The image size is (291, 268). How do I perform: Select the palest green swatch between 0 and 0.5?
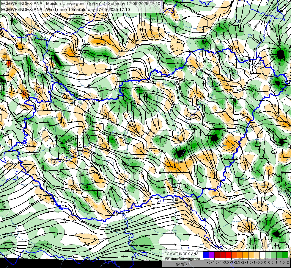(x=268, y=255)
